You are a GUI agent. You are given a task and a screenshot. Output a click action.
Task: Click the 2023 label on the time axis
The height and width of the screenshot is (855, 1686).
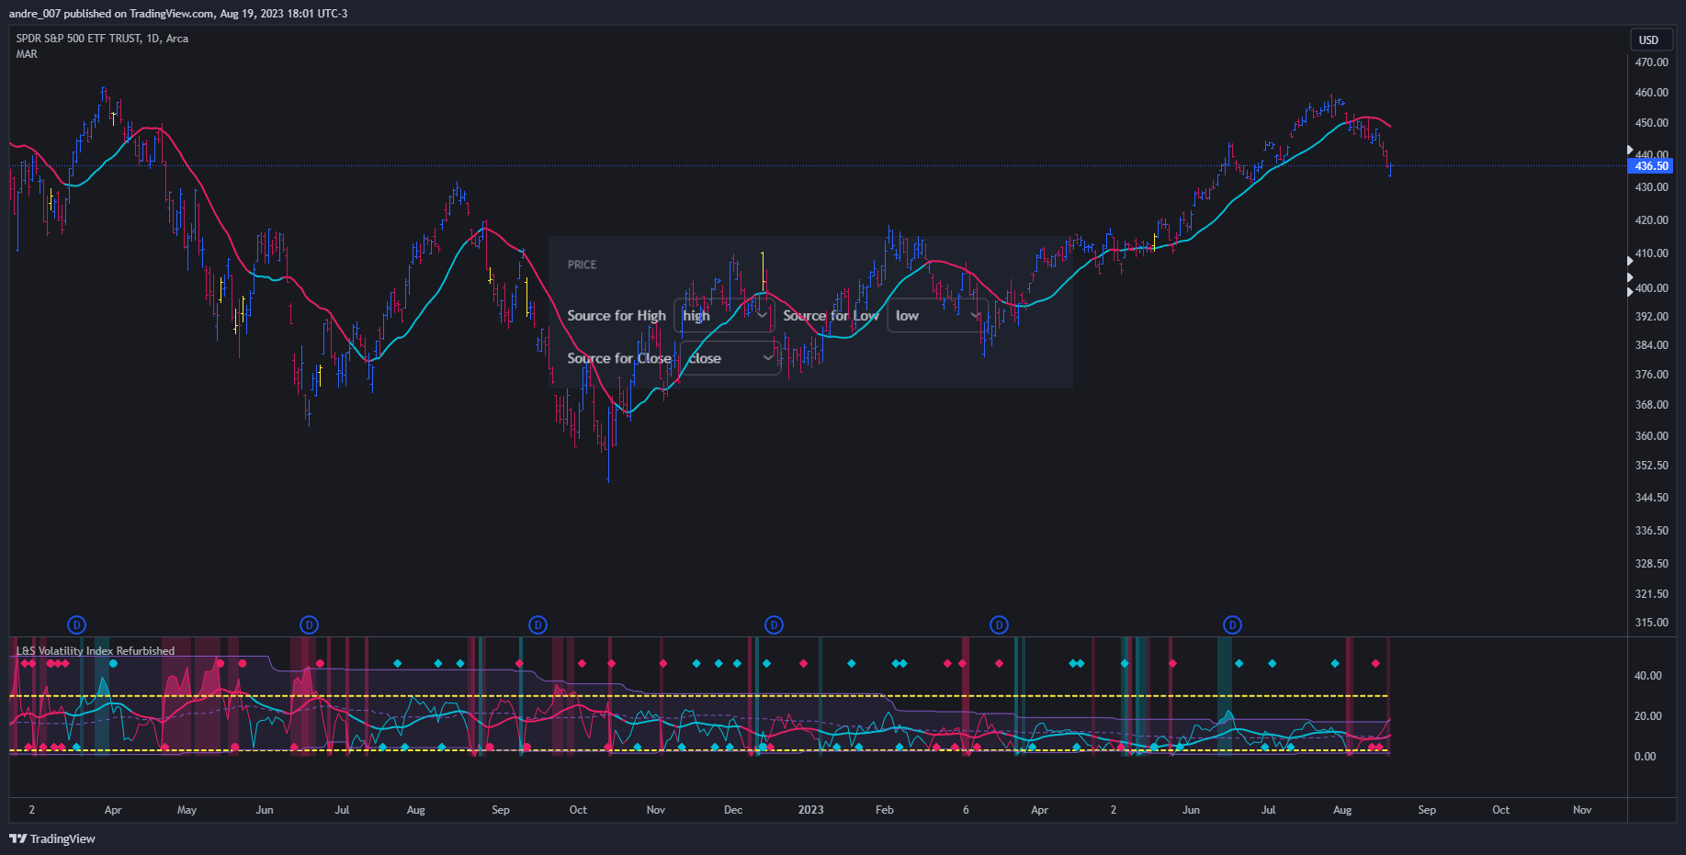point(810,810)
